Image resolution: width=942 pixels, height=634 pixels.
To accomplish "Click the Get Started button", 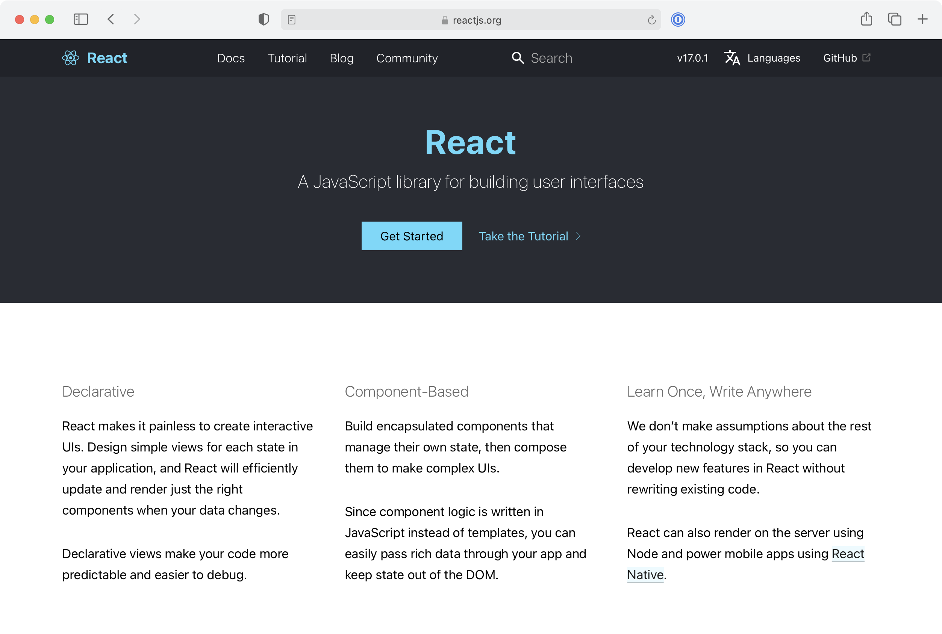I will pos(412,236).
